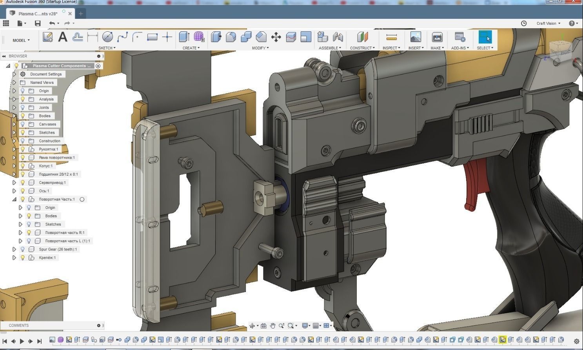This screenshot has height=350, width=583.
Task: Collapse the Browser panel arrows
Action: click(x=4, y=56)
